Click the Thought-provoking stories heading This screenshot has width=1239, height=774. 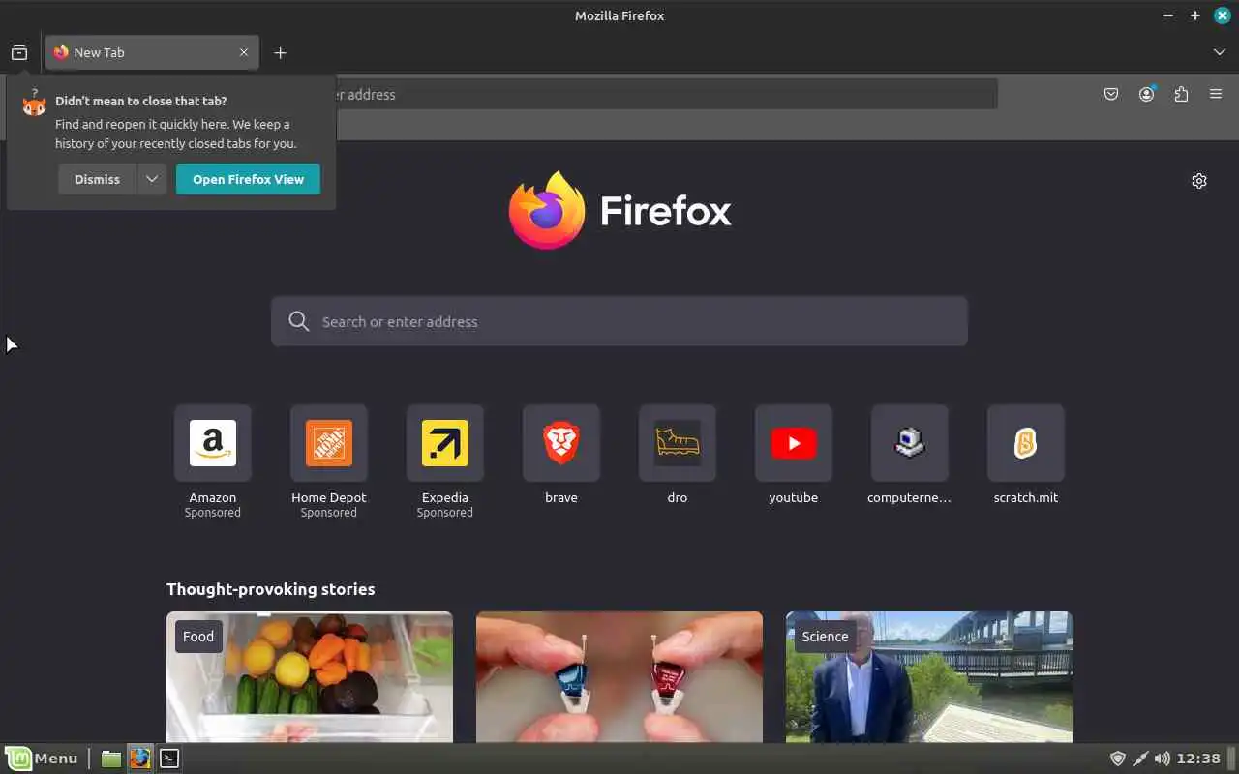click(270, 589)
